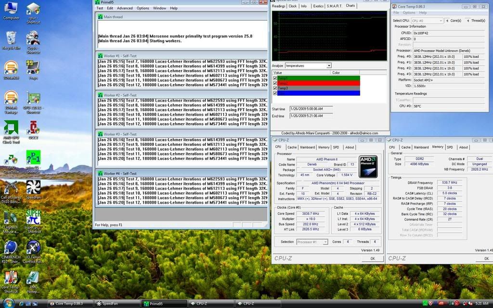This screenshot has width=493, height=308.
Task: Select the prime95 Shortcut desktop icon
Action: coord(33,162)
